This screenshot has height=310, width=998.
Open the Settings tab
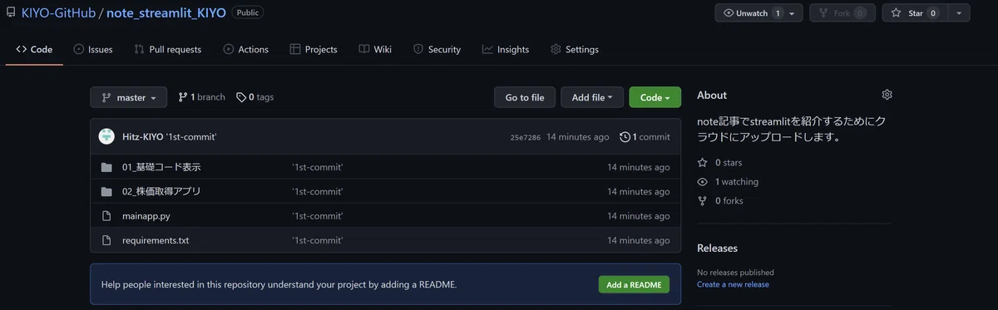pyautogui.click(x=575, y=49)
